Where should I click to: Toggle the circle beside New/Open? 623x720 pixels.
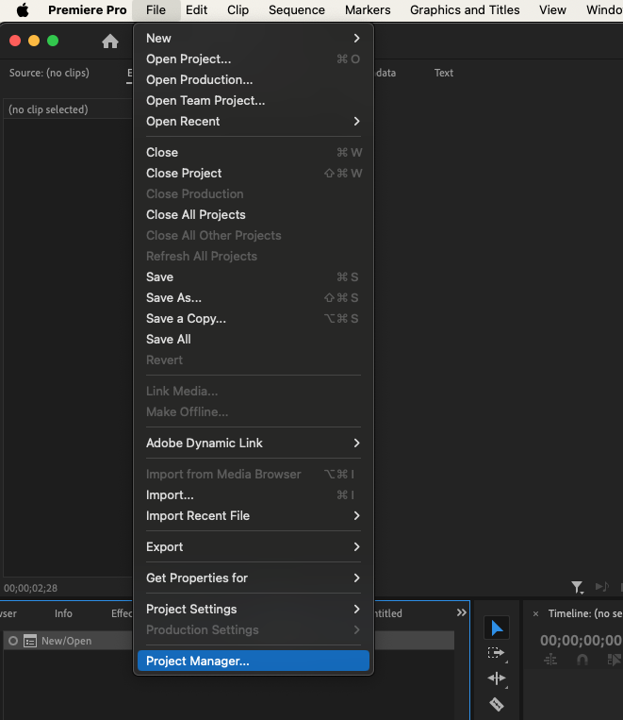pyautogui.click(x=13, y=641)
